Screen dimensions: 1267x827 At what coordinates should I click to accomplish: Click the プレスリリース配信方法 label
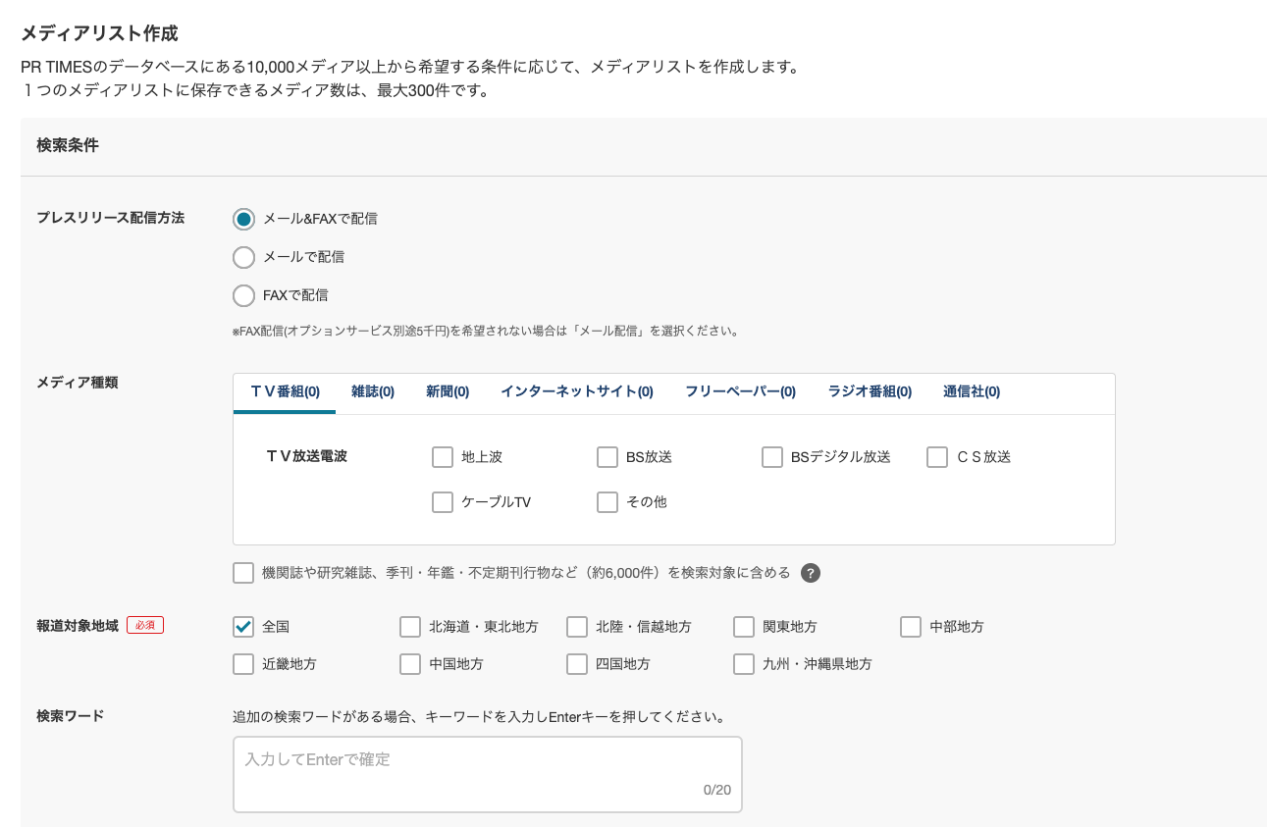[x=110, y=218]
